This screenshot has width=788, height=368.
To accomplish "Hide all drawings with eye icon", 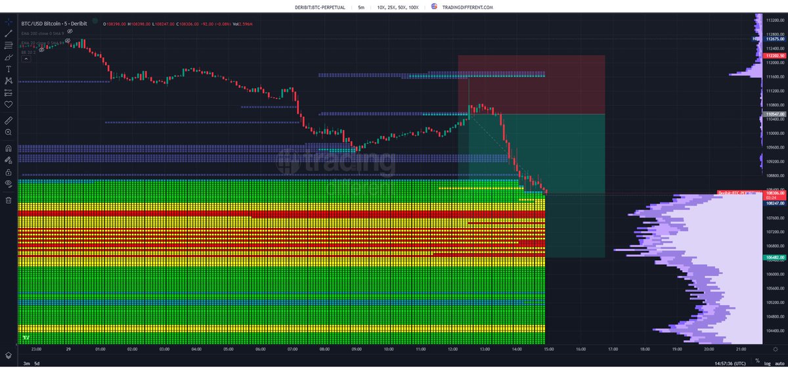I will point(9,183).
